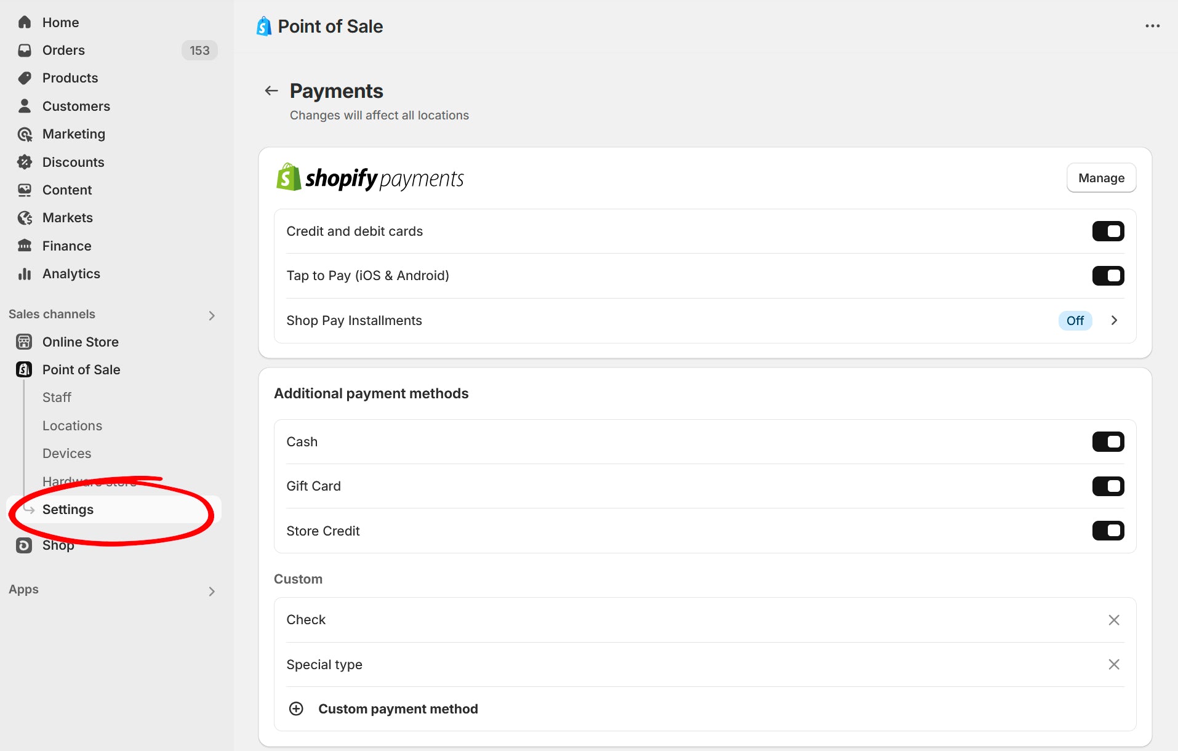Remove the Check custom payment method
1178x751 pixels.
1113,620
